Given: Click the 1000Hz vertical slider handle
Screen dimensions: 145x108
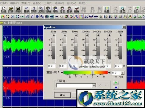Looking at the screenshot, I should [87, 45].
